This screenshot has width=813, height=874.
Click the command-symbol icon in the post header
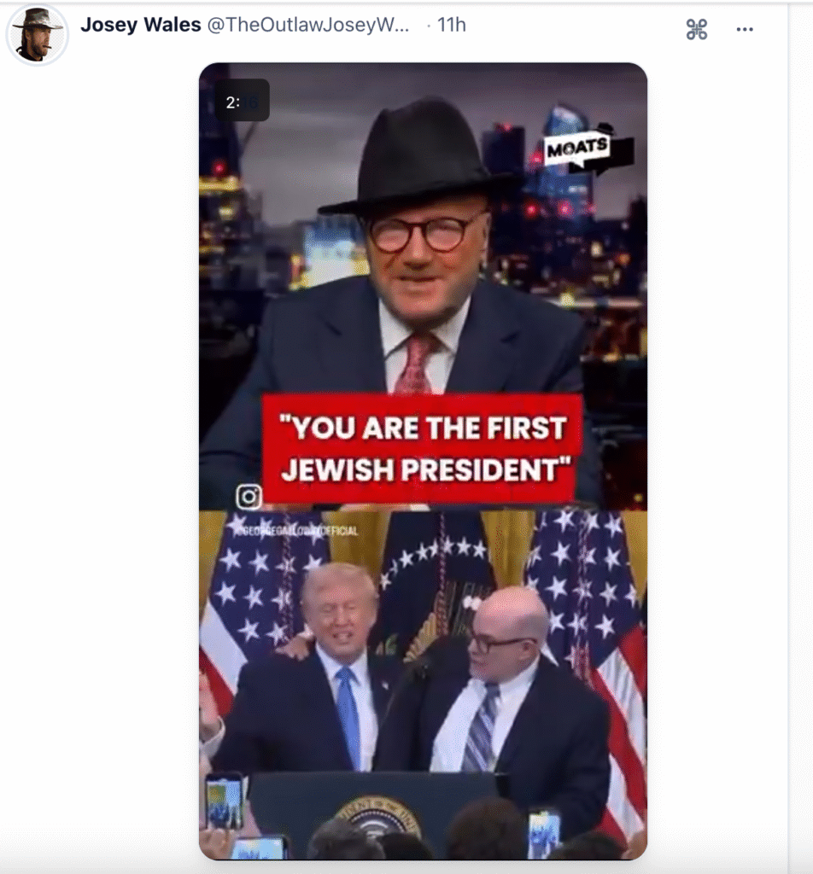[697, 30]
